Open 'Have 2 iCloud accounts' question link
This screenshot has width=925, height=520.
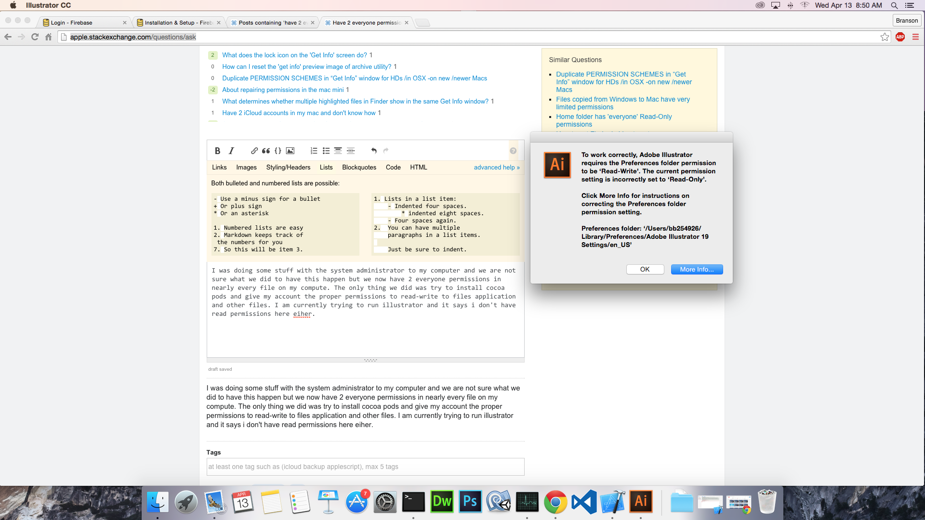tap(299, 113)
